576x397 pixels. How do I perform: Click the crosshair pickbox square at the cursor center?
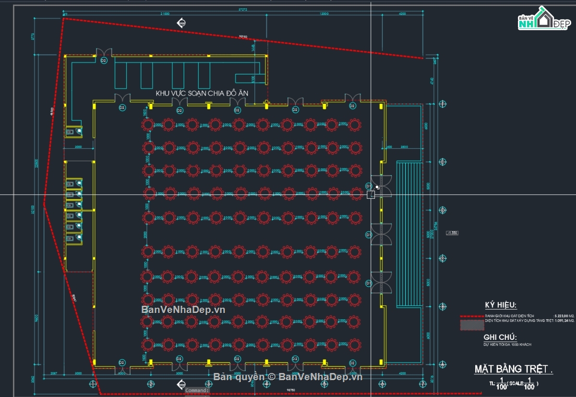(370, 194)
